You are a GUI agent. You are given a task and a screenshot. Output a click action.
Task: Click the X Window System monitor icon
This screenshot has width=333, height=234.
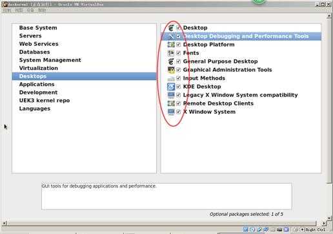(x=171, y=112)
